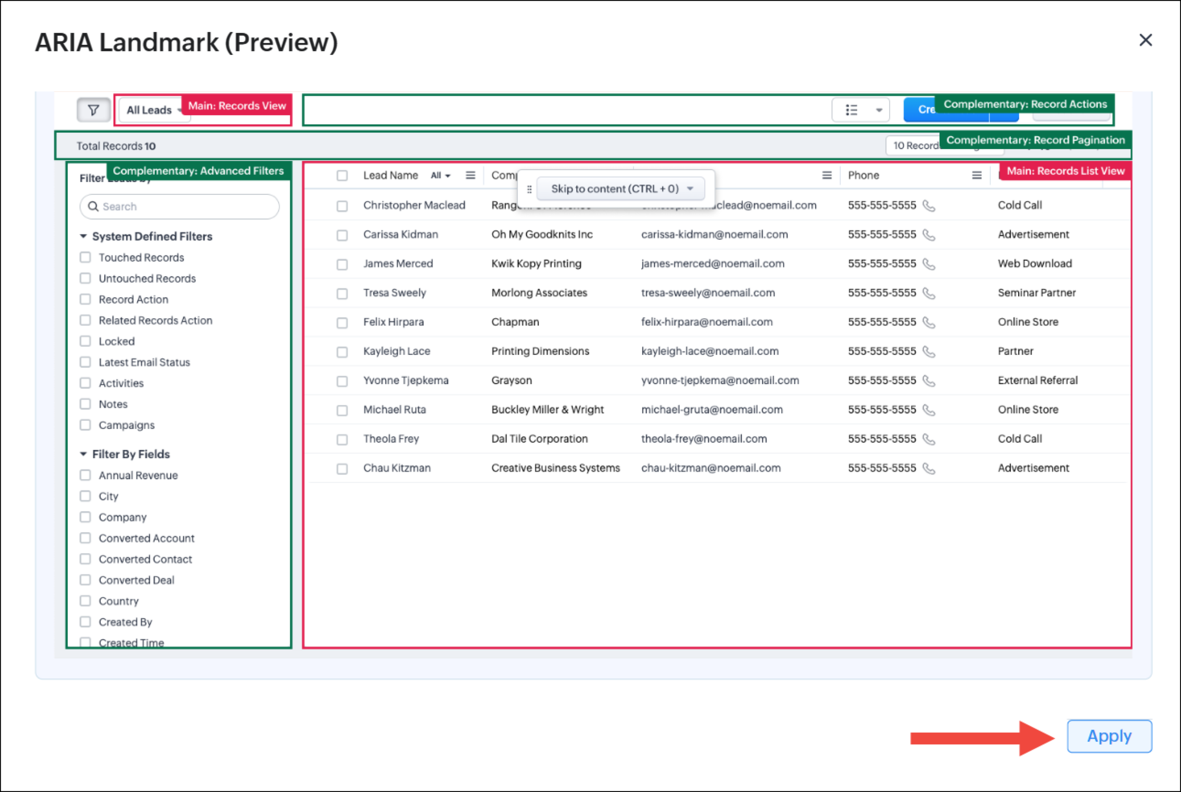
Task: Click the list view toggle icon
Action: [x=851, y=110]
